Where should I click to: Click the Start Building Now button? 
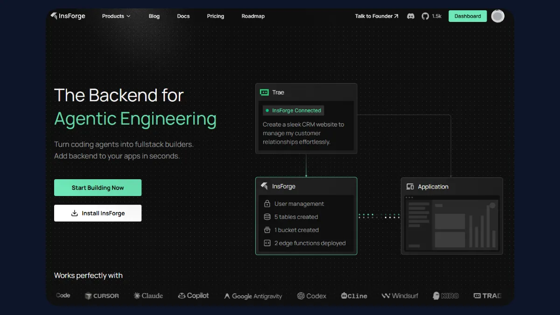pos(98,188)
